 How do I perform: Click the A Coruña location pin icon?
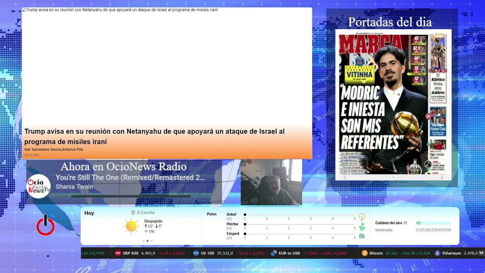pos(133,213)
